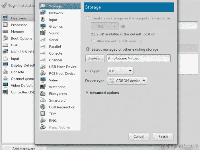This screenshot has height=150, width=200.
Task: Click the allocation hint lightbulb icon
Action: tap(141, 41)
